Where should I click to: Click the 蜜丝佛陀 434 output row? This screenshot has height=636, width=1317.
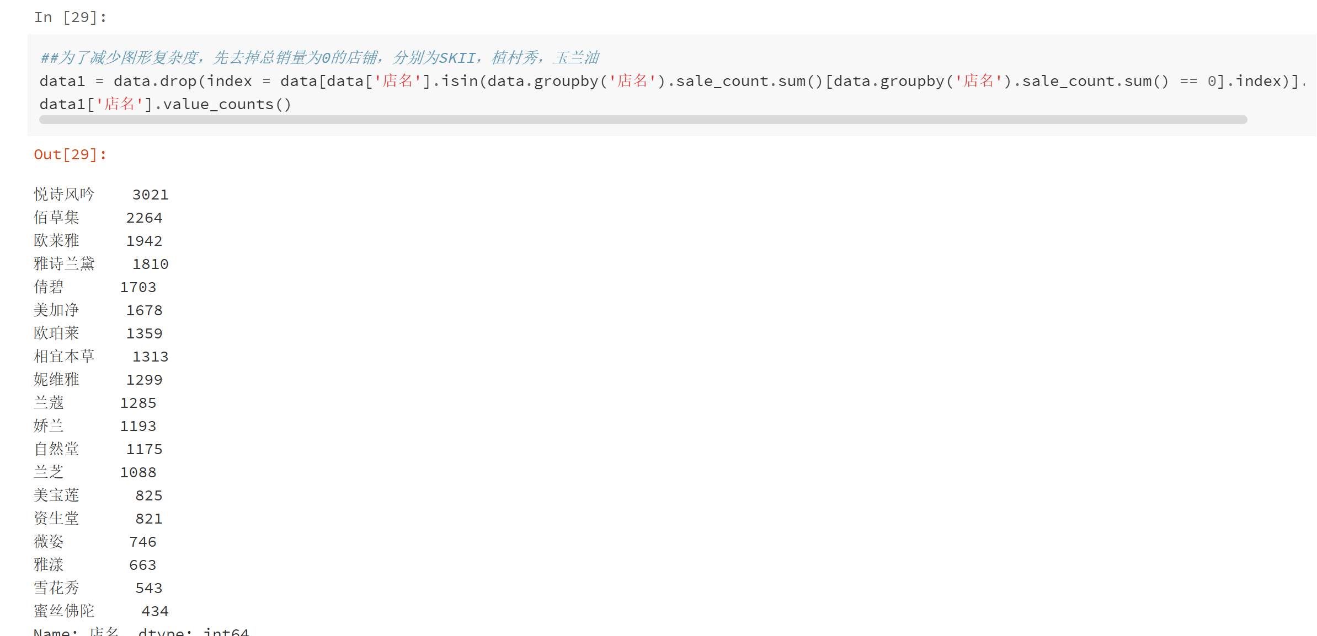[x=101, y=611]
